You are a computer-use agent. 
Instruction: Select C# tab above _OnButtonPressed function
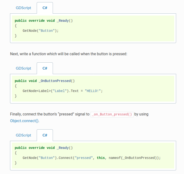click(45, 68)
